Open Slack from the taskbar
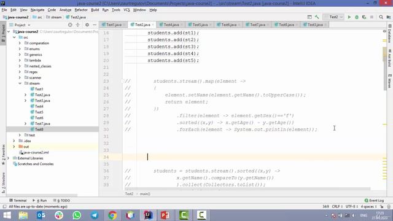Viewport: 393px width, 221px height. [x=59, y=215]
